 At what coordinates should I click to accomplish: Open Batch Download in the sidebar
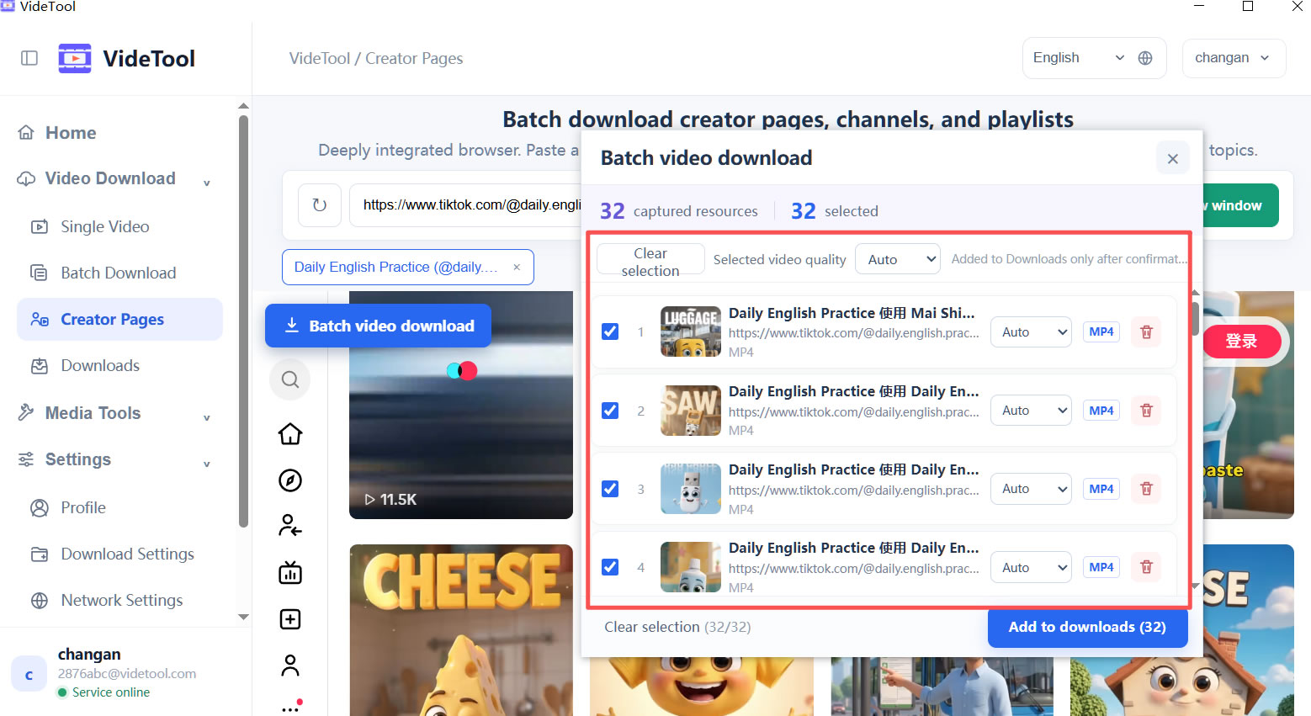pyautogui.click(x=118, y=273)
